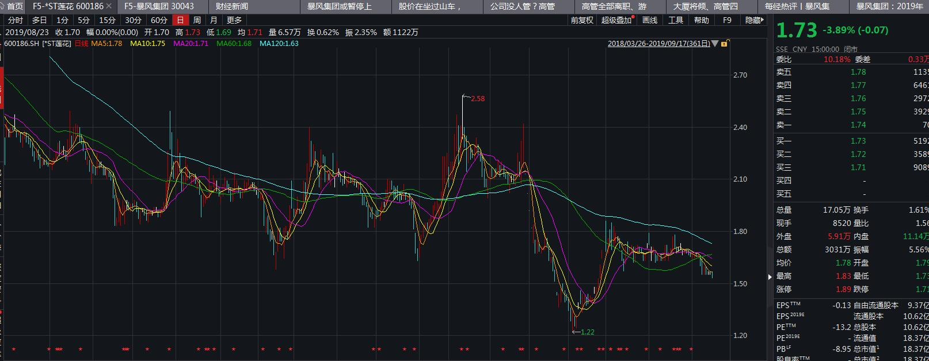Click the lock icon beside date range

coord(724,44)
